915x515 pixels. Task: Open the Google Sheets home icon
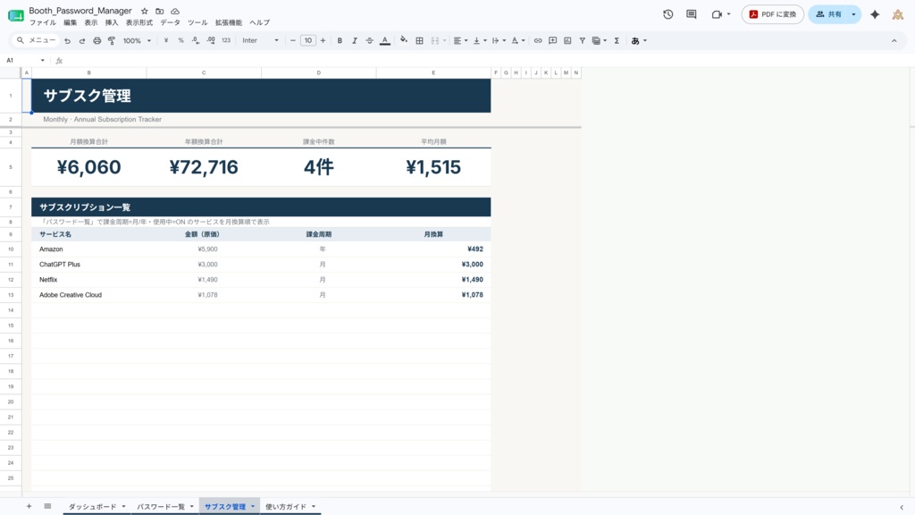16,16
